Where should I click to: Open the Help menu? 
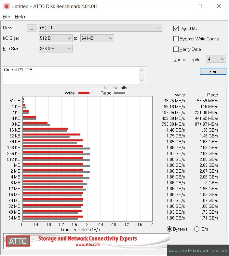(20, 17)
